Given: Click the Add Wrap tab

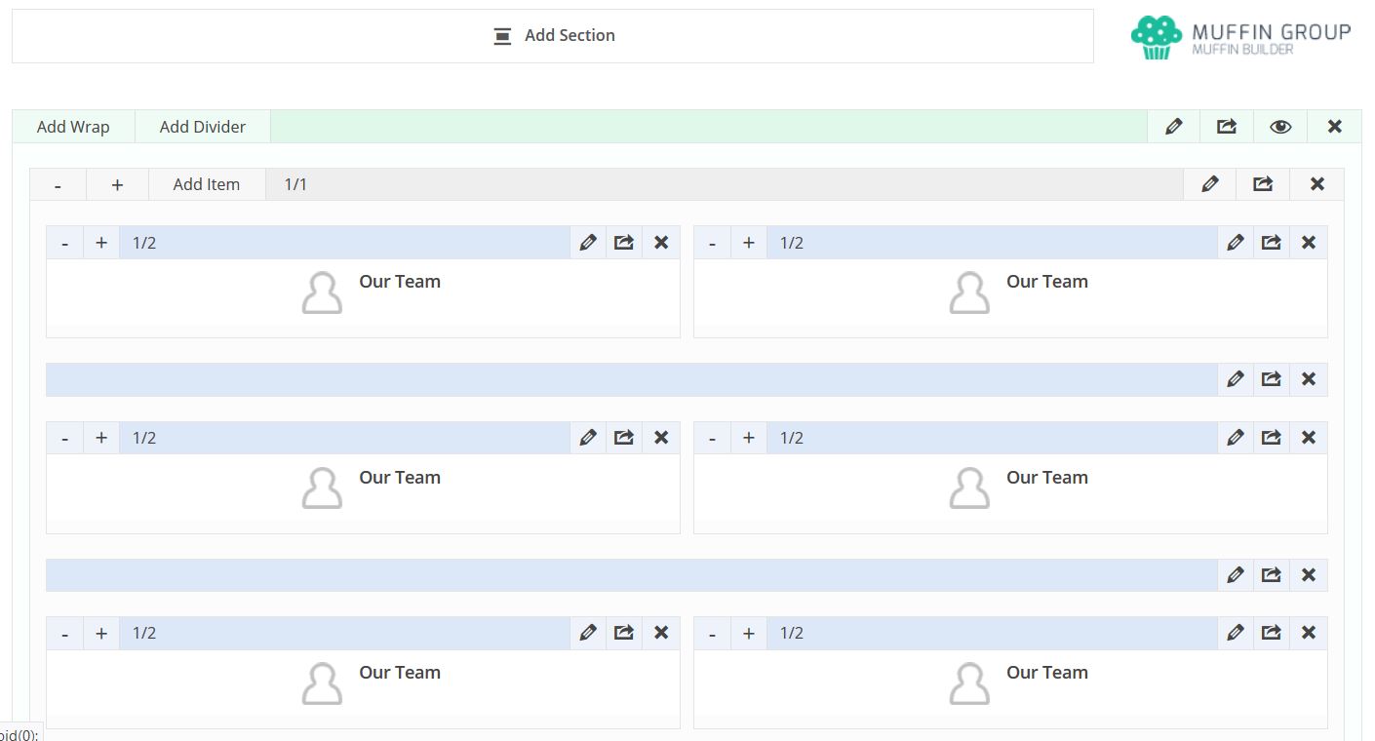Looking at the screenshot, I should click(x=73, y=127).
